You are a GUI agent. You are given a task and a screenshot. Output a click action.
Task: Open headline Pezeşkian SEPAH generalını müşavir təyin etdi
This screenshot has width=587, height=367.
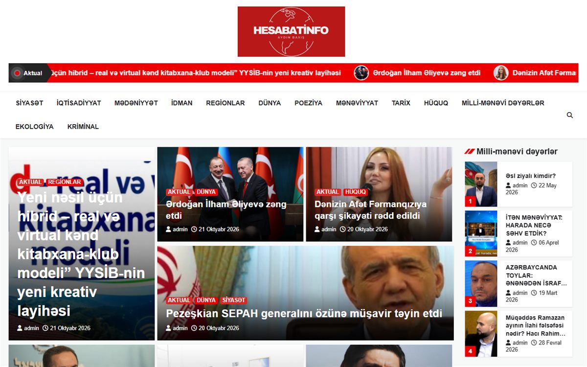point(304,314)
